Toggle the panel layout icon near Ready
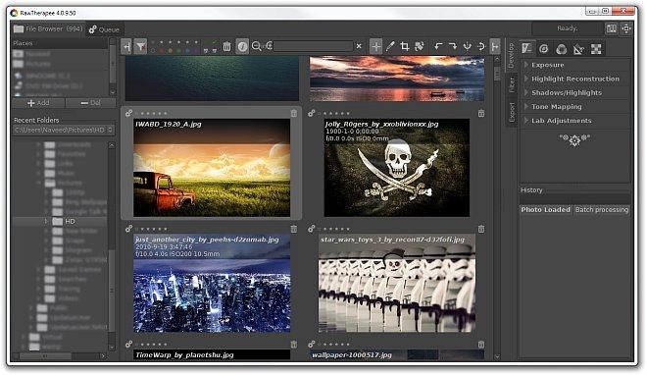647x375 pixels. (611, 28)
